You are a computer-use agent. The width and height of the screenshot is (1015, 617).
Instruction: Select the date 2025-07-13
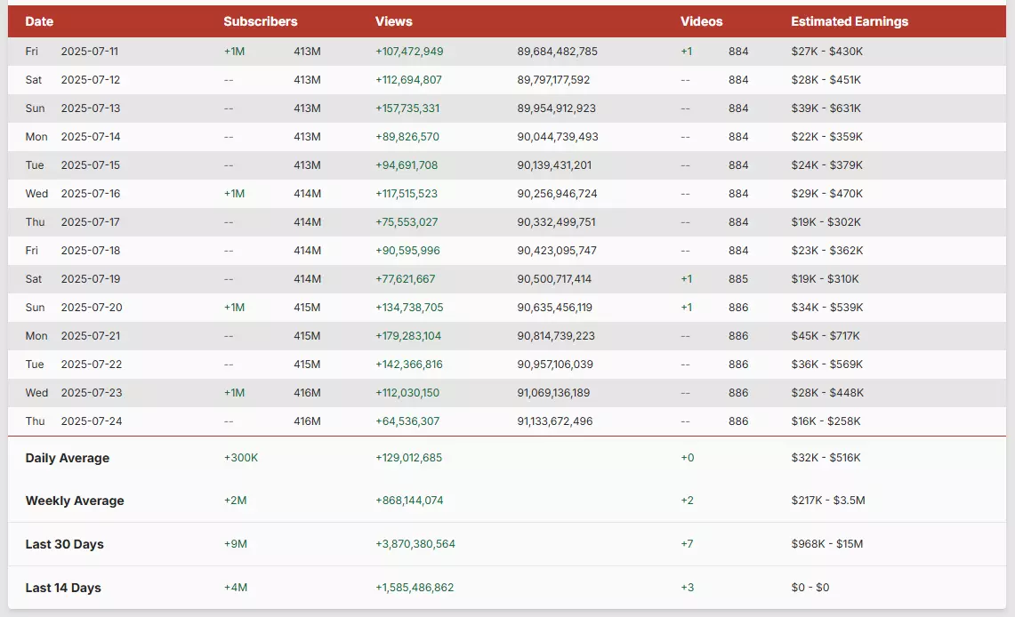91,108
